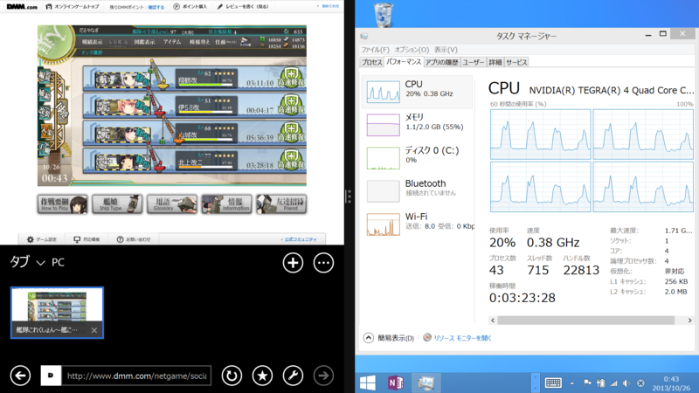Open Ship Type banner button
Viewport: 699px width, 393px height.
(117, 204)
